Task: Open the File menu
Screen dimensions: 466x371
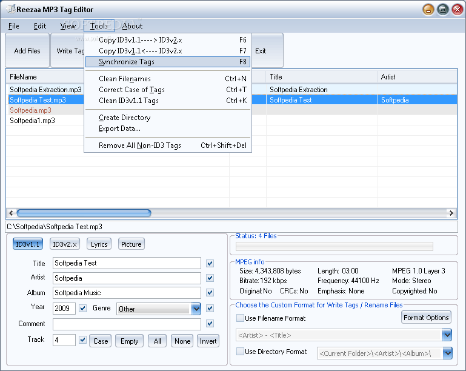Action: point(14,26)
